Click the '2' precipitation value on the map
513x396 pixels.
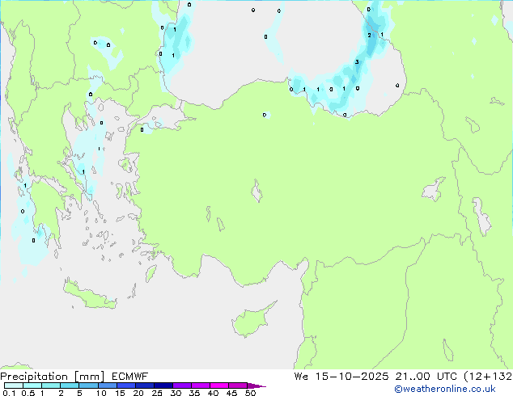(369, 36)
